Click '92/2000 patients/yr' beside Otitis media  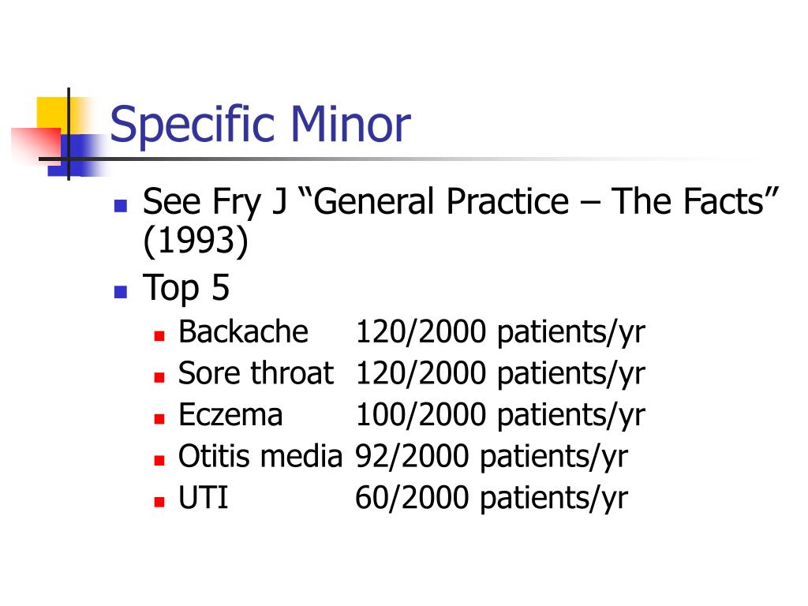tap(492, 457)
